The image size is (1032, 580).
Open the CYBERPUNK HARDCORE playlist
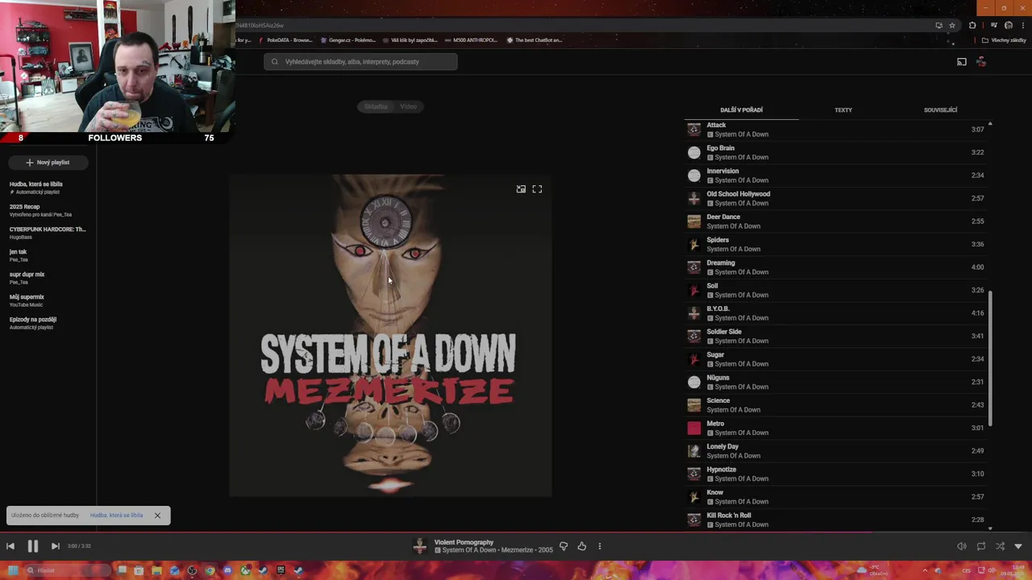pos(48,233)
